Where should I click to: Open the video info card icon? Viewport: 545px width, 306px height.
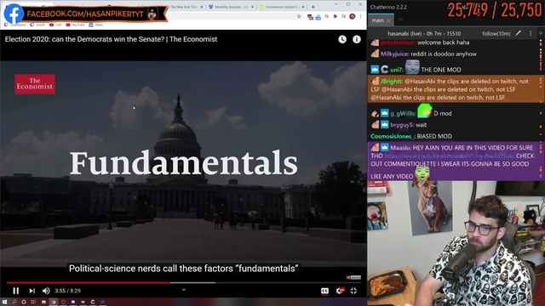point(357,39)
